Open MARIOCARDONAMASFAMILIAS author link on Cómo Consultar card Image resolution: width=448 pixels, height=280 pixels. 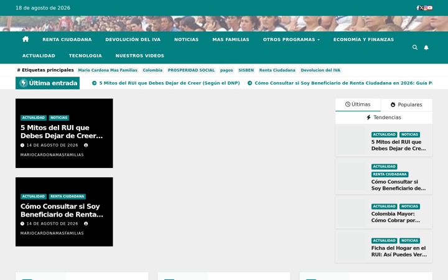click(x=52, y=233)
